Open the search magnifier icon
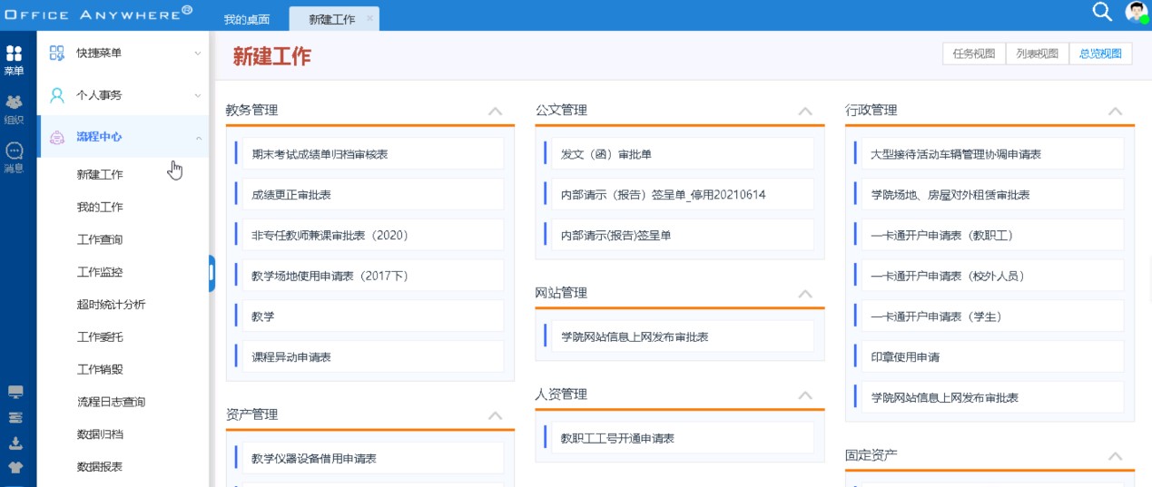 1102,12
